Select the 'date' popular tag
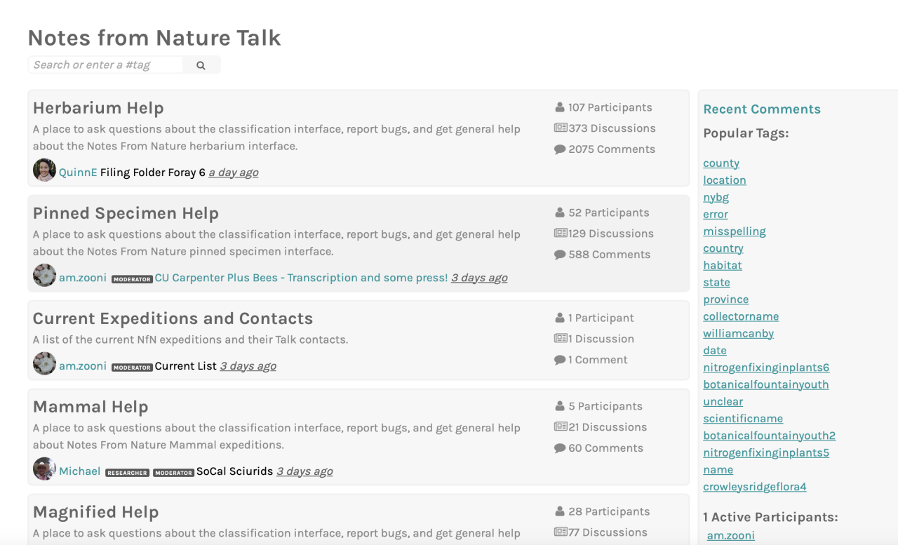Viewport: 898px width, 545px height. (715, 351)
